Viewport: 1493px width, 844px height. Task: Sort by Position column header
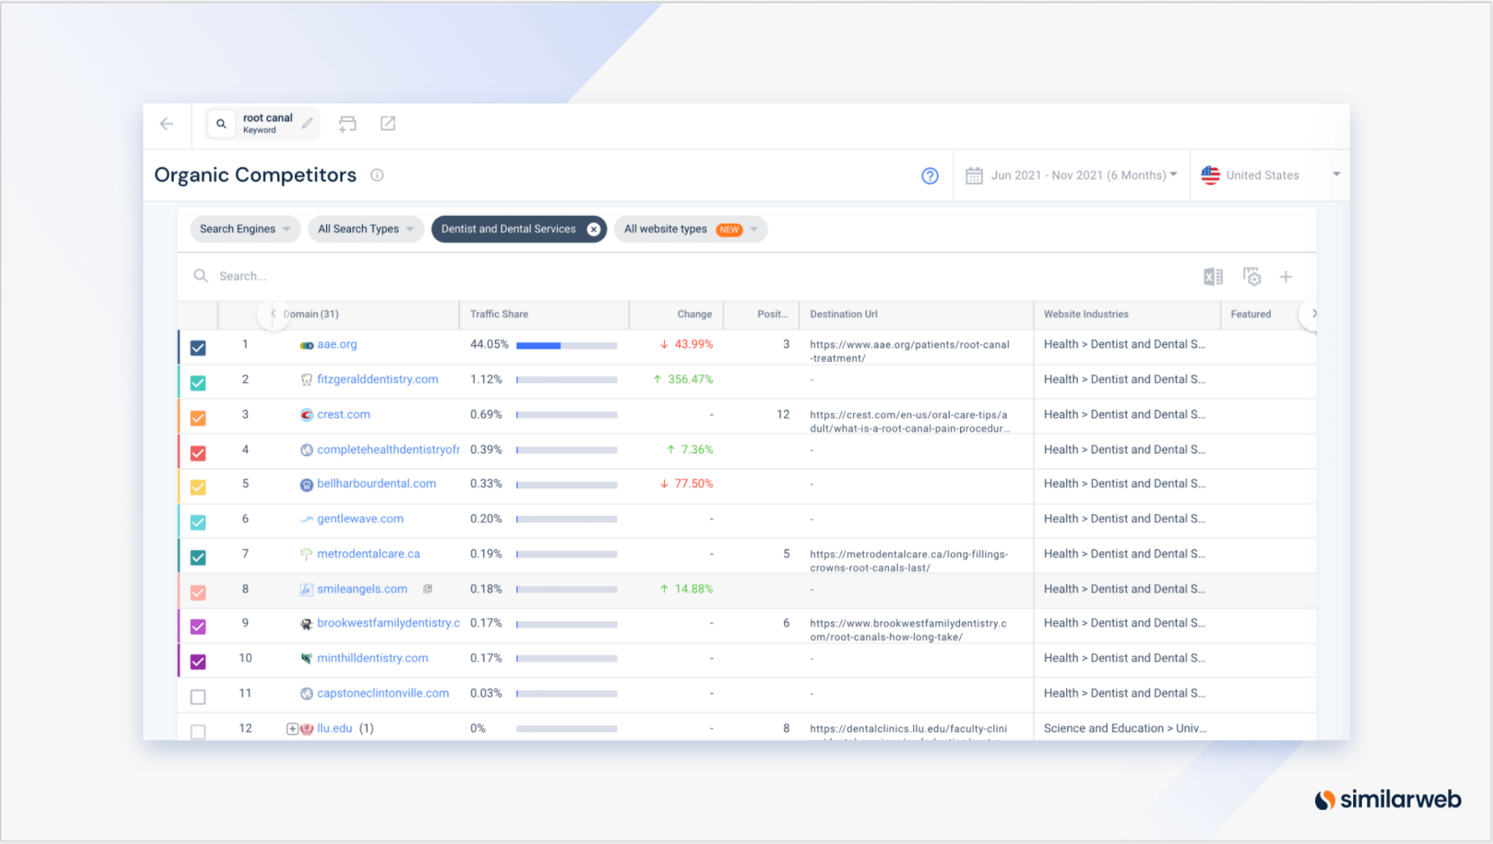pyautogui.click(x=772, y=314)
